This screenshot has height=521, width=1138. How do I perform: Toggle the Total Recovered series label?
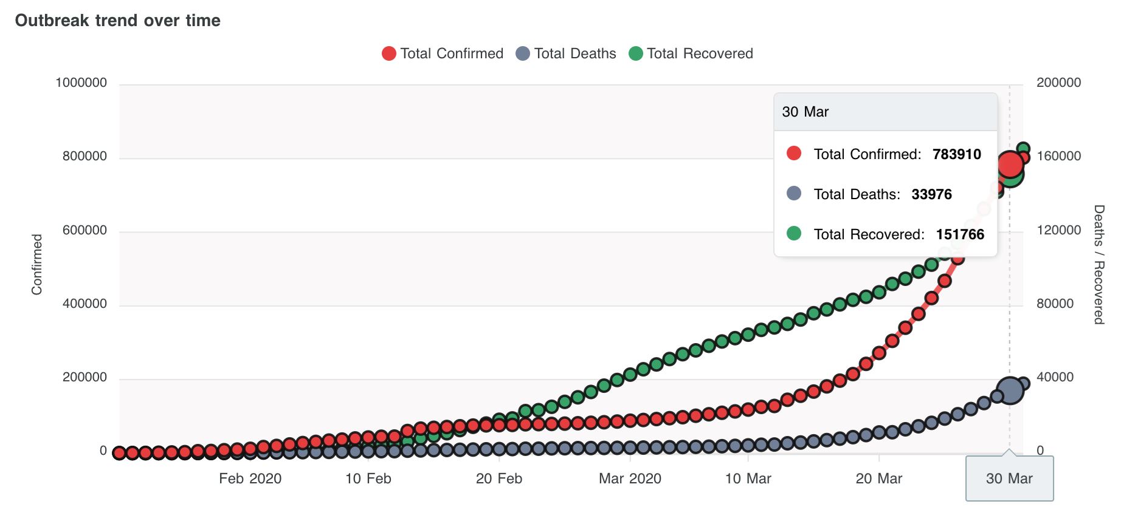(x=700, y=54)
